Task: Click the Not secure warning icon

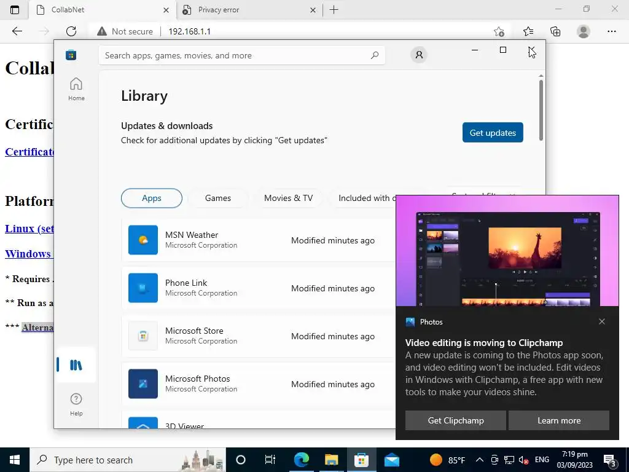Action: (x=102, y=31)
